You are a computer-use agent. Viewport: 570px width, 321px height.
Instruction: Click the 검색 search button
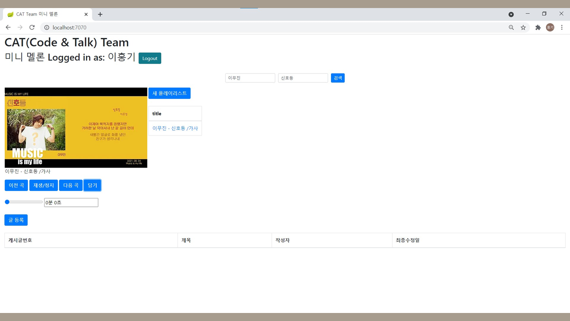coord(338,78)
